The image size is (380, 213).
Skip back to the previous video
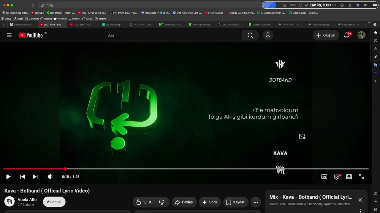point(23,177)
